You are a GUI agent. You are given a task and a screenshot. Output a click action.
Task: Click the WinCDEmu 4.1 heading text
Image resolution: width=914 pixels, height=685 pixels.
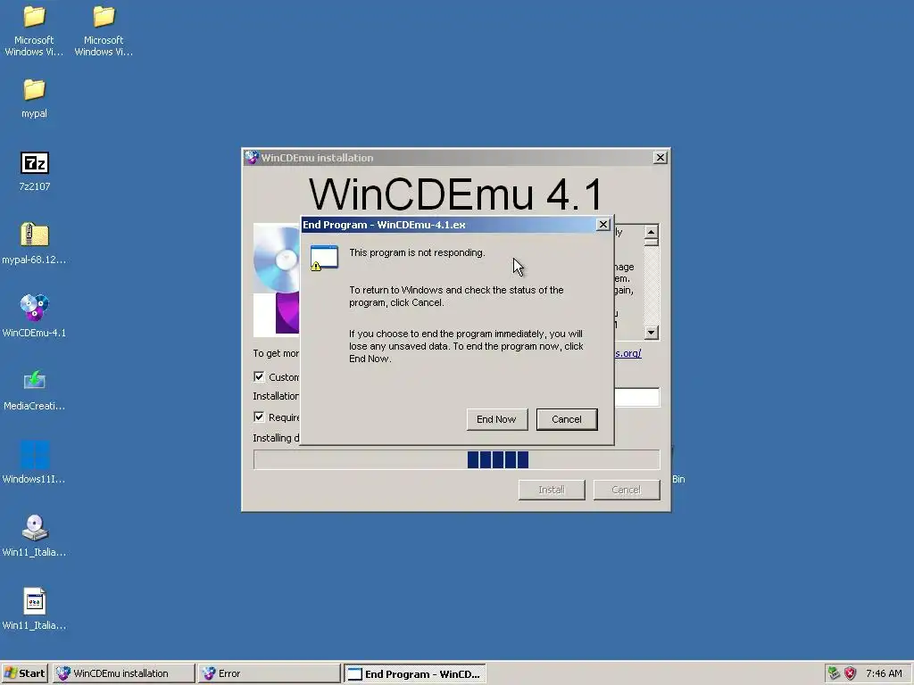point(456,194)
